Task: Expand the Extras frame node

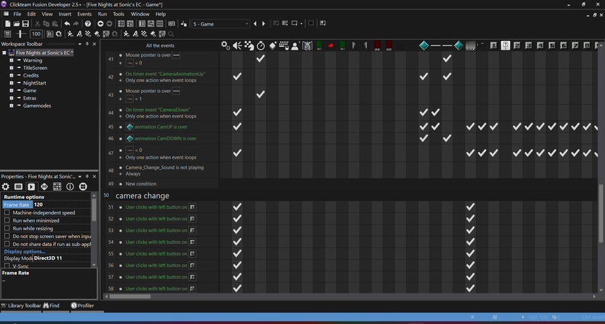Action: pos(11,98)
